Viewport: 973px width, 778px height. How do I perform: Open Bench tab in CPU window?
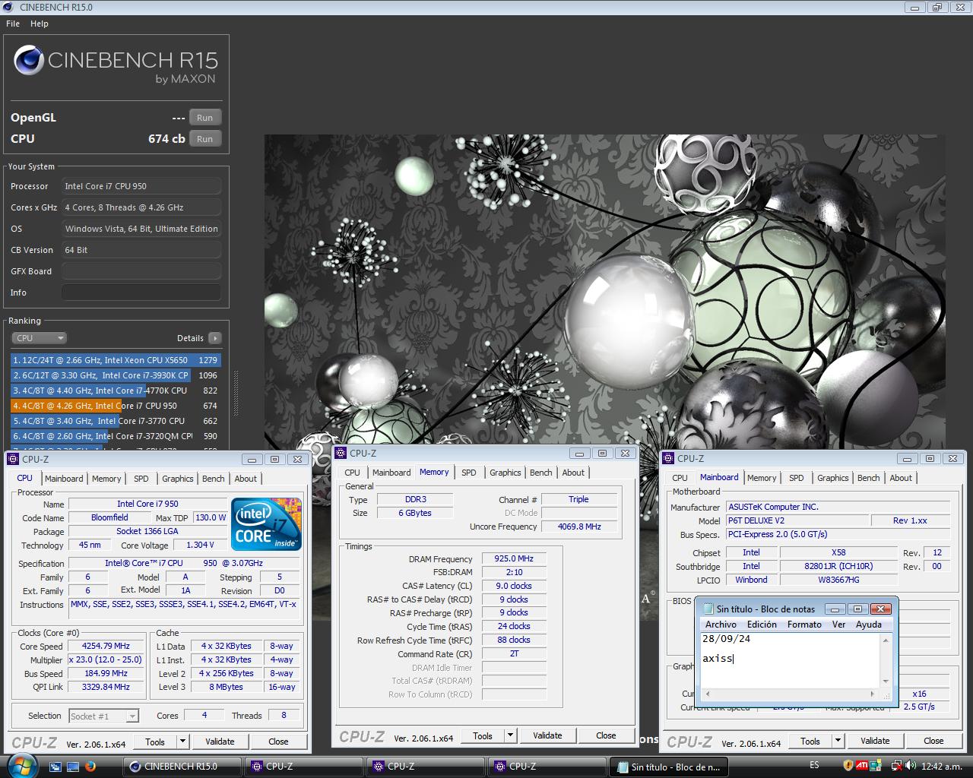pos(214,479)
